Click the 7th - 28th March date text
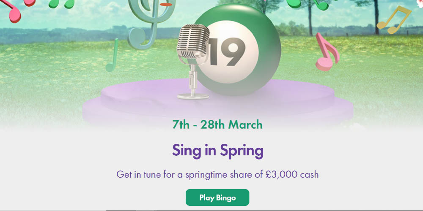 (217, 125)
